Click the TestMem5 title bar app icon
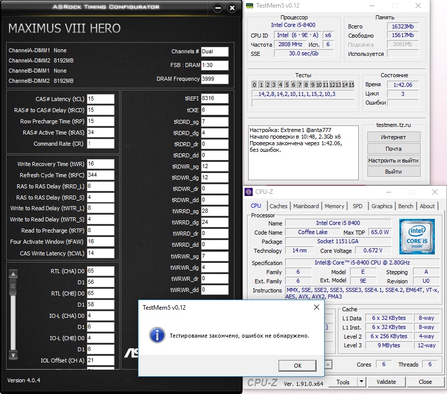The height and width of the screenshot is (394, 447). pos(250,6)
